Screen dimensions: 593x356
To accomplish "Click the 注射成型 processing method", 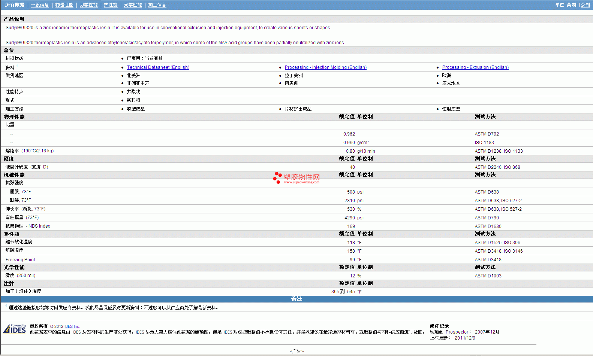I will click(451, 109).
